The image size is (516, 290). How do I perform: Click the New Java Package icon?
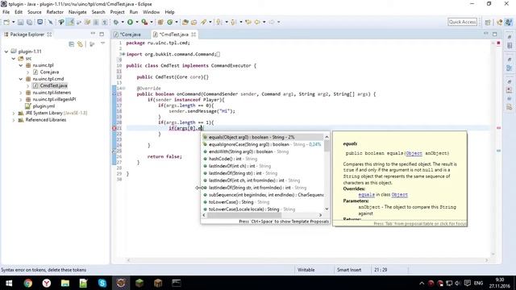(160, 22)
